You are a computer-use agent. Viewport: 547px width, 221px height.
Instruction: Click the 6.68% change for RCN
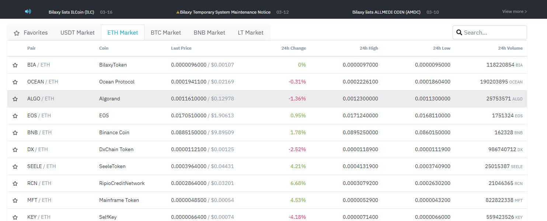(298, 183)
